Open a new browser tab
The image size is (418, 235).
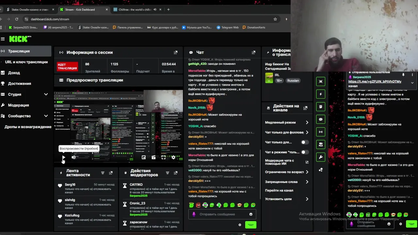tap(169, 9)
